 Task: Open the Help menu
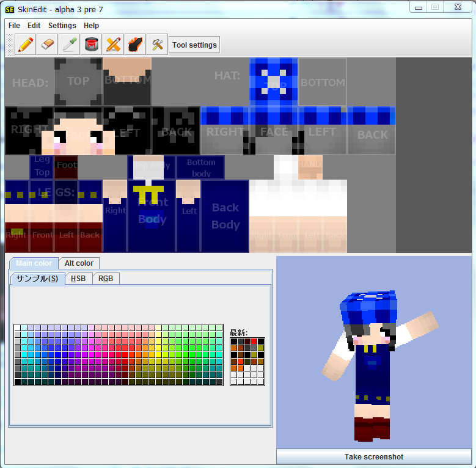pos(92,26)
